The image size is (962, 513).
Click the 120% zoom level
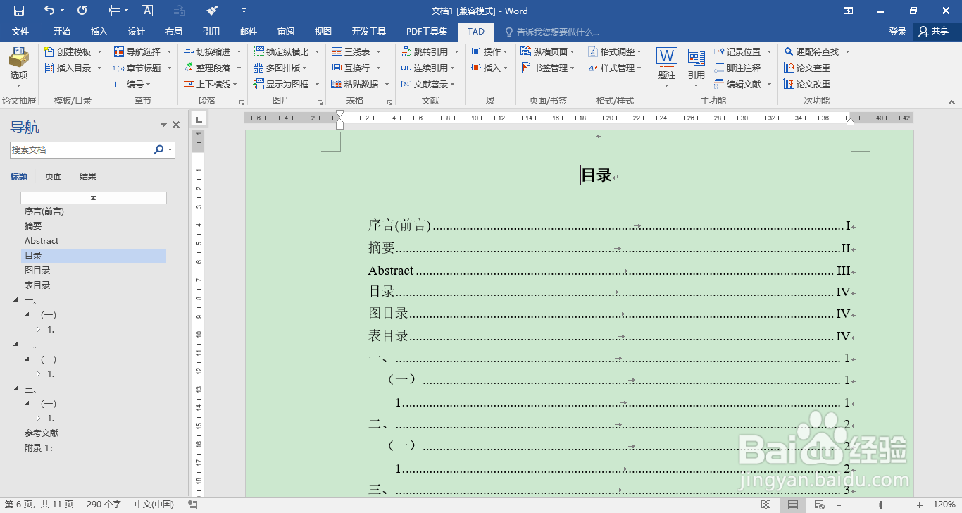click(x=944, y=505)
